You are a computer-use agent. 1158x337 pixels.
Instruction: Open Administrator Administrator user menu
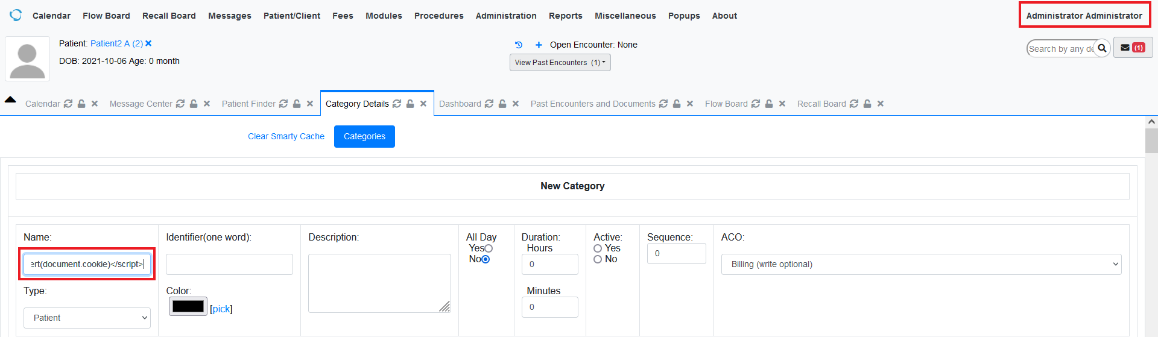[1084, 16]
